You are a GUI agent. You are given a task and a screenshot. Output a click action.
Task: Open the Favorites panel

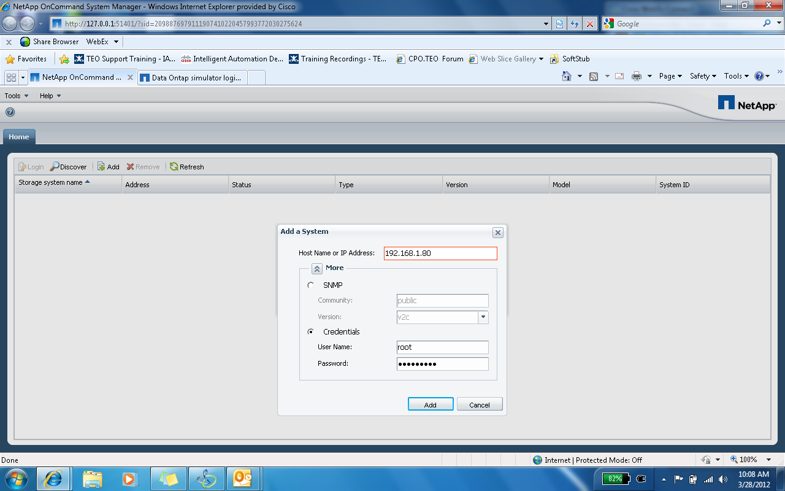(x=26, y=59)
